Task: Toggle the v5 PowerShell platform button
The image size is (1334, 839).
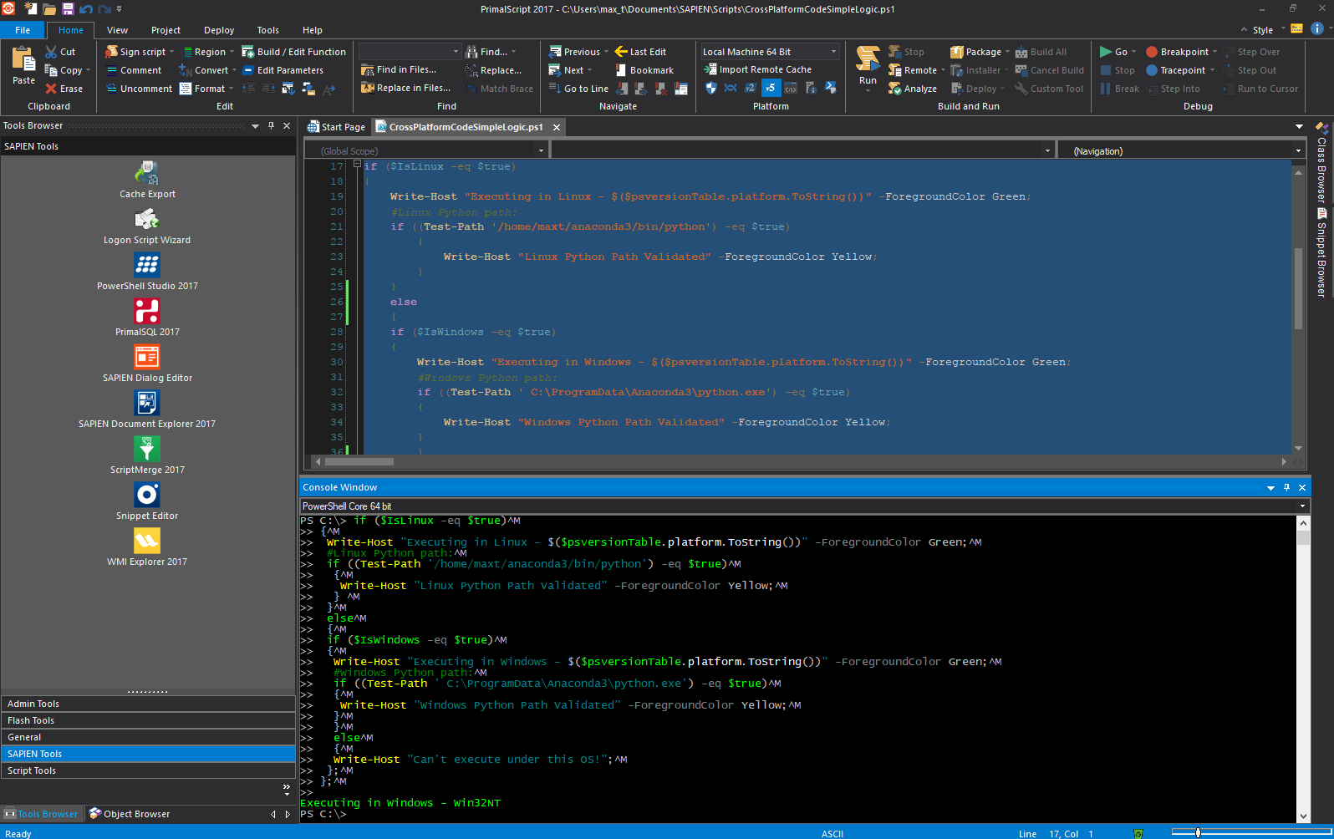Action: click(x=771, y=88)
